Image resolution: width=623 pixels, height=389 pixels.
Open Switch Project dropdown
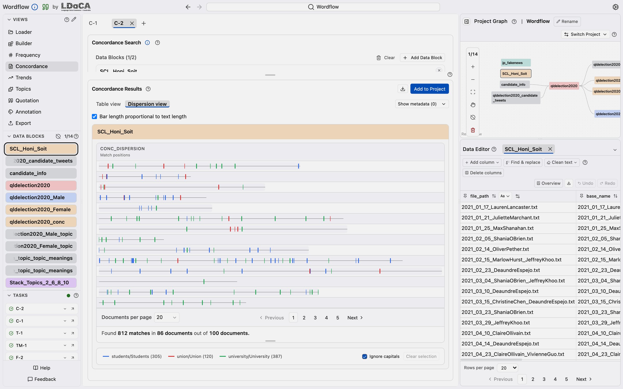(585, 34)
